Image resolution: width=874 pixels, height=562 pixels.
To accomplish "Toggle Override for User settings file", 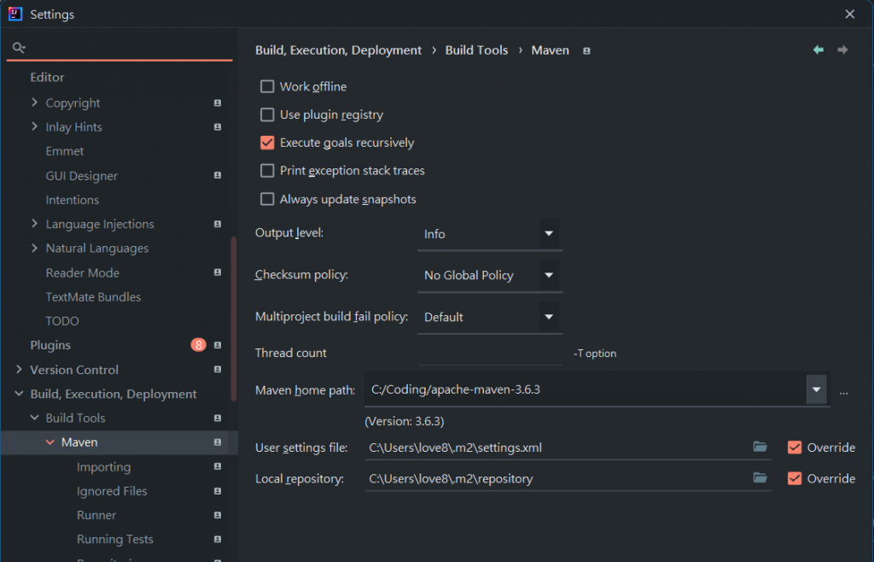I will coord(795,447).
